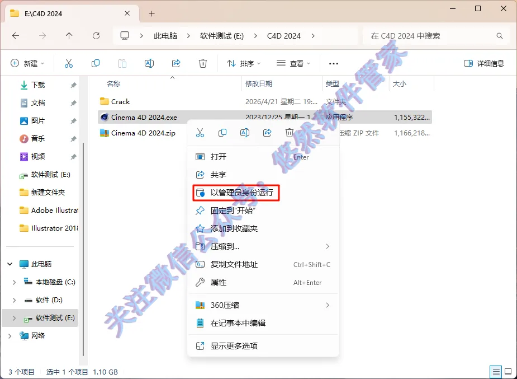Expand the 软件 (D:) node
This screenshot has width=517, height=379.
coord(14,300)
